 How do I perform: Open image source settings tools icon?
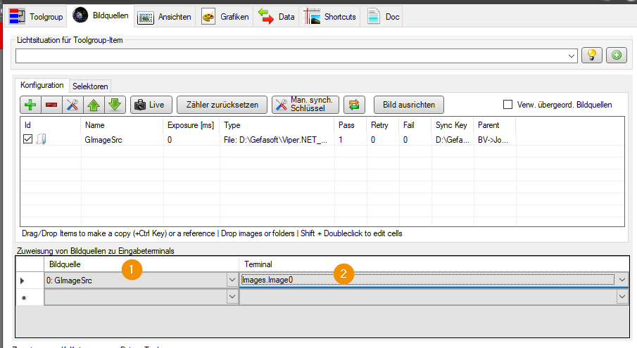[72, 105]
